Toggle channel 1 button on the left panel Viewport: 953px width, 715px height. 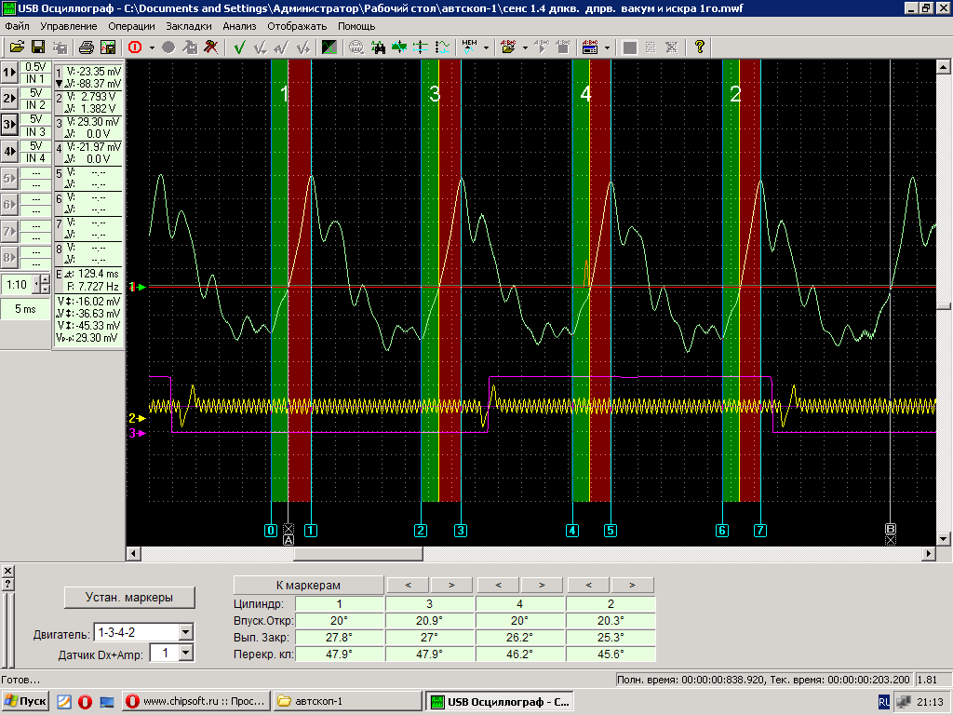(x=9, y=73)
